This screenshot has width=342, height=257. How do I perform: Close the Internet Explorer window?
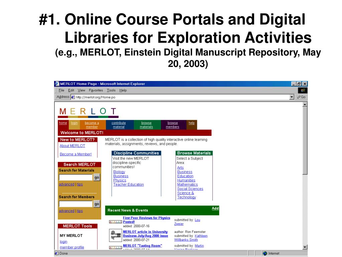coord(305,84)
